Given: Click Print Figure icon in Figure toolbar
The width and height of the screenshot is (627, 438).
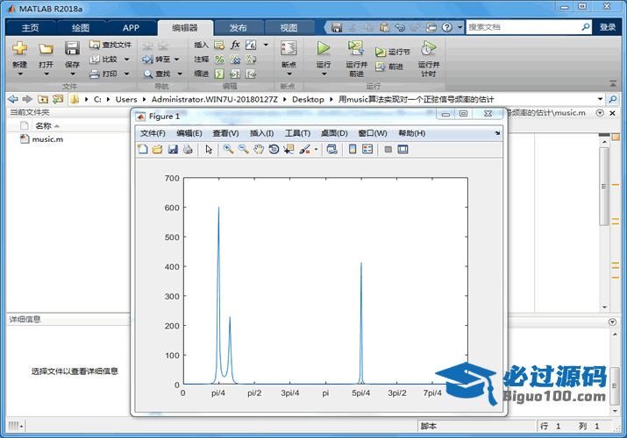Looking at the screenshot, I should click(188, 149).
